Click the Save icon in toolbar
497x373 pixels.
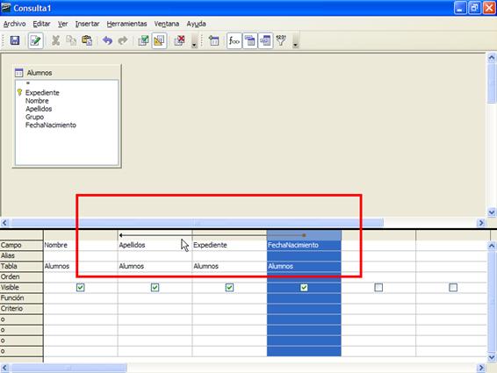15,40
